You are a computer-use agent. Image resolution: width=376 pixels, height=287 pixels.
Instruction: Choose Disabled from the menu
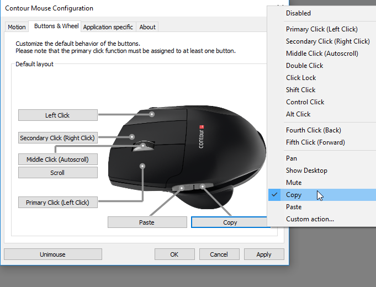pos(322,13)
